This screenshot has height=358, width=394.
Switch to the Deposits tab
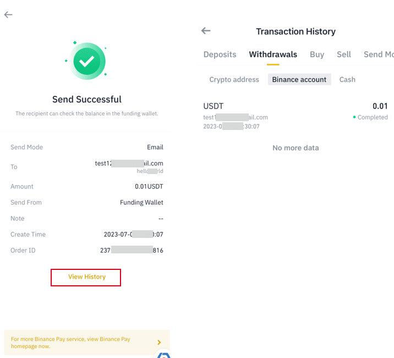(x=220, y=55)
